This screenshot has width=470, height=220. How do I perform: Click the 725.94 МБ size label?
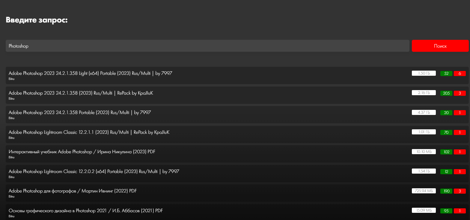coord(424,191)
